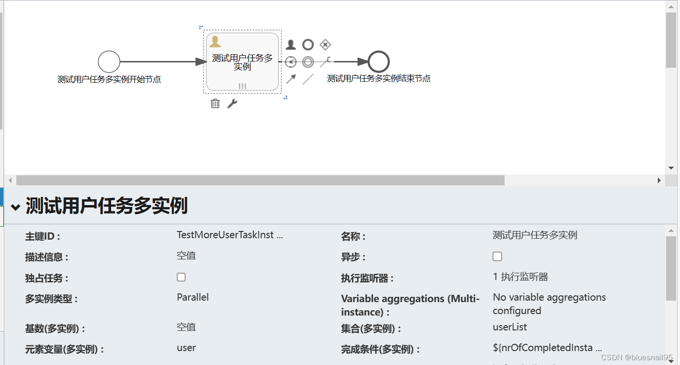Click the 完成条件 value ${nrOfCompletedInsta ...
This screenshot has height=365, width=680.
(x=547, y=348)
